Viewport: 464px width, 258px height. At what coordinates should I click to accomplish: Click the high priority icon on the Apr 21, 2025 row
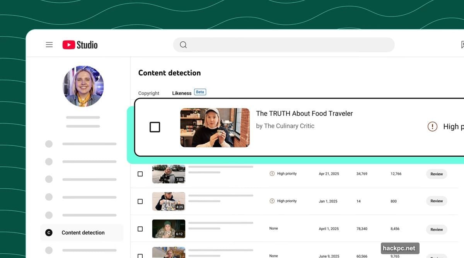tap(271, 174)
